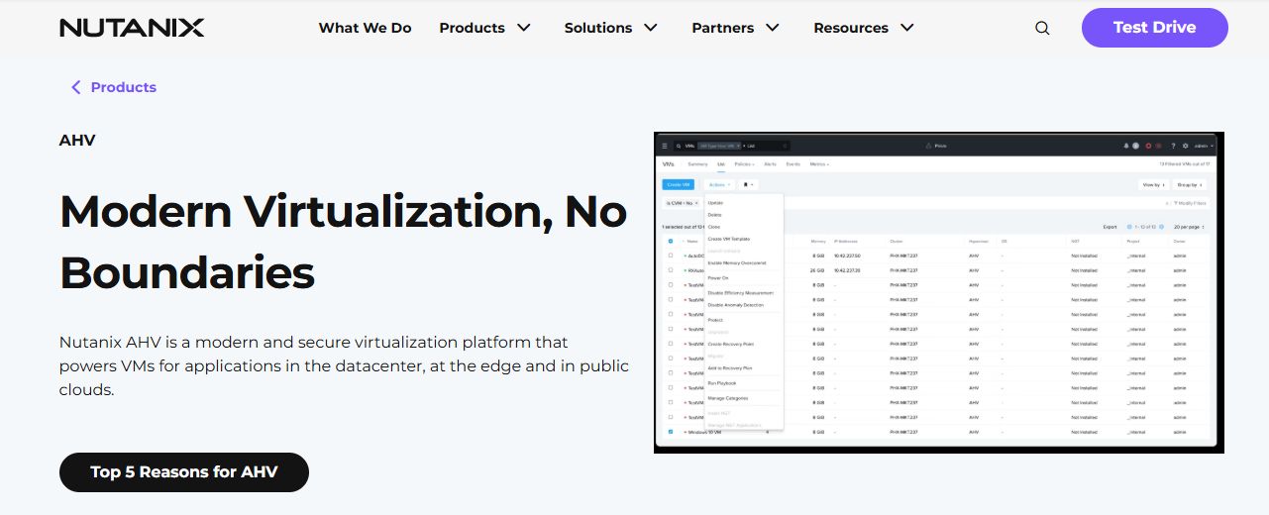Choose Power On in the Actions menu

click(x=718, y=278)
